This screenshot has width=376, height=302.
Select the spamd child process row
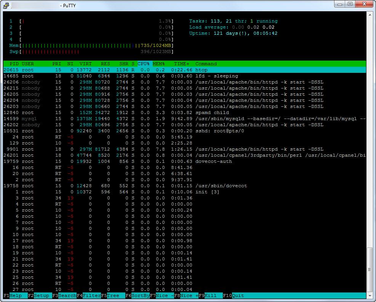click(183, 112)
